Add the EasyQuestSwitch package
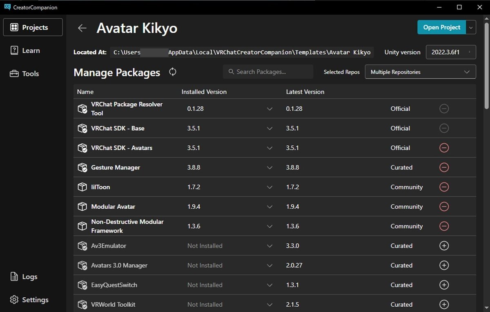Image resolution: width=490 pixels, height=312 pixels. pos(444,285)
